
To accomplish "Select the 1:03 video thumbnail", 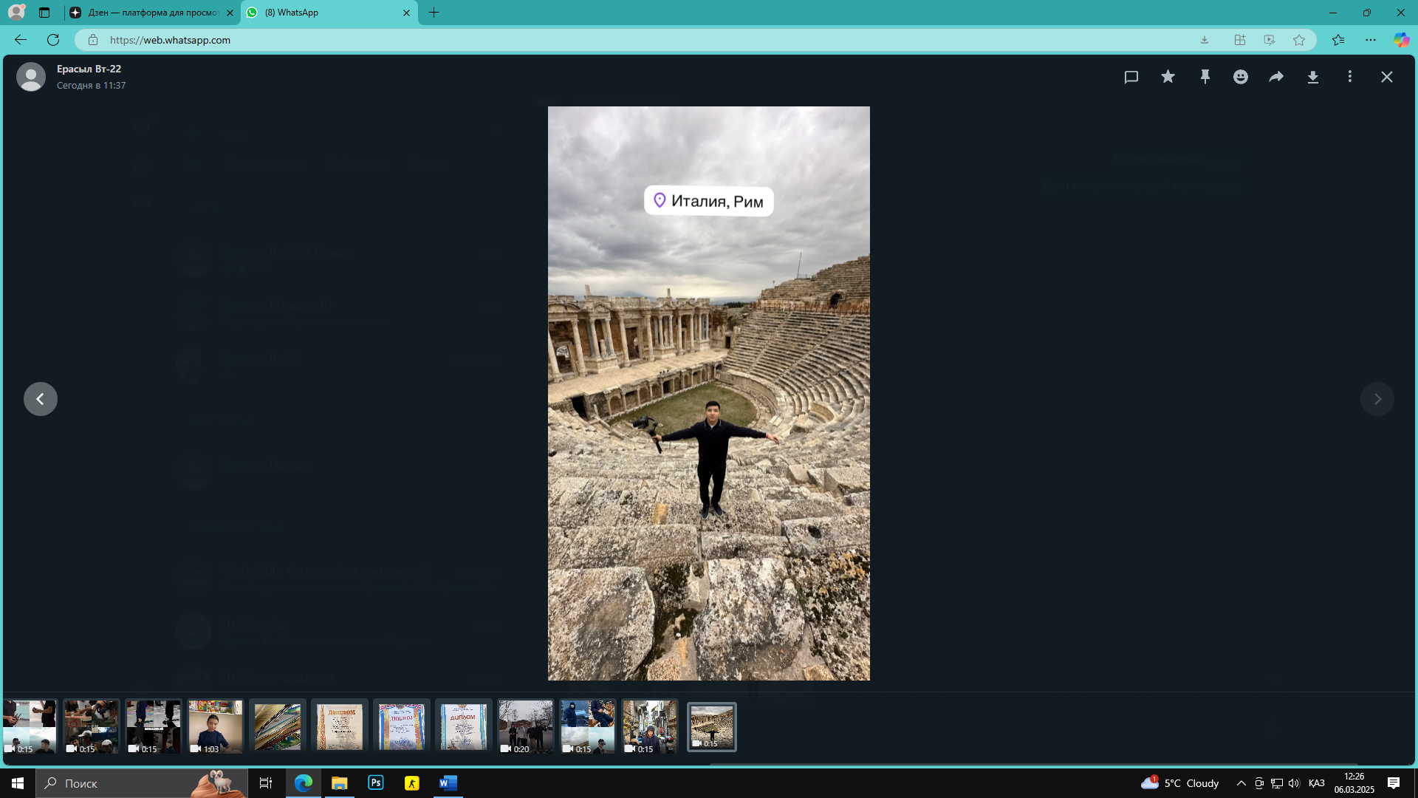I will pyautogui.click(x=215, y=727).
